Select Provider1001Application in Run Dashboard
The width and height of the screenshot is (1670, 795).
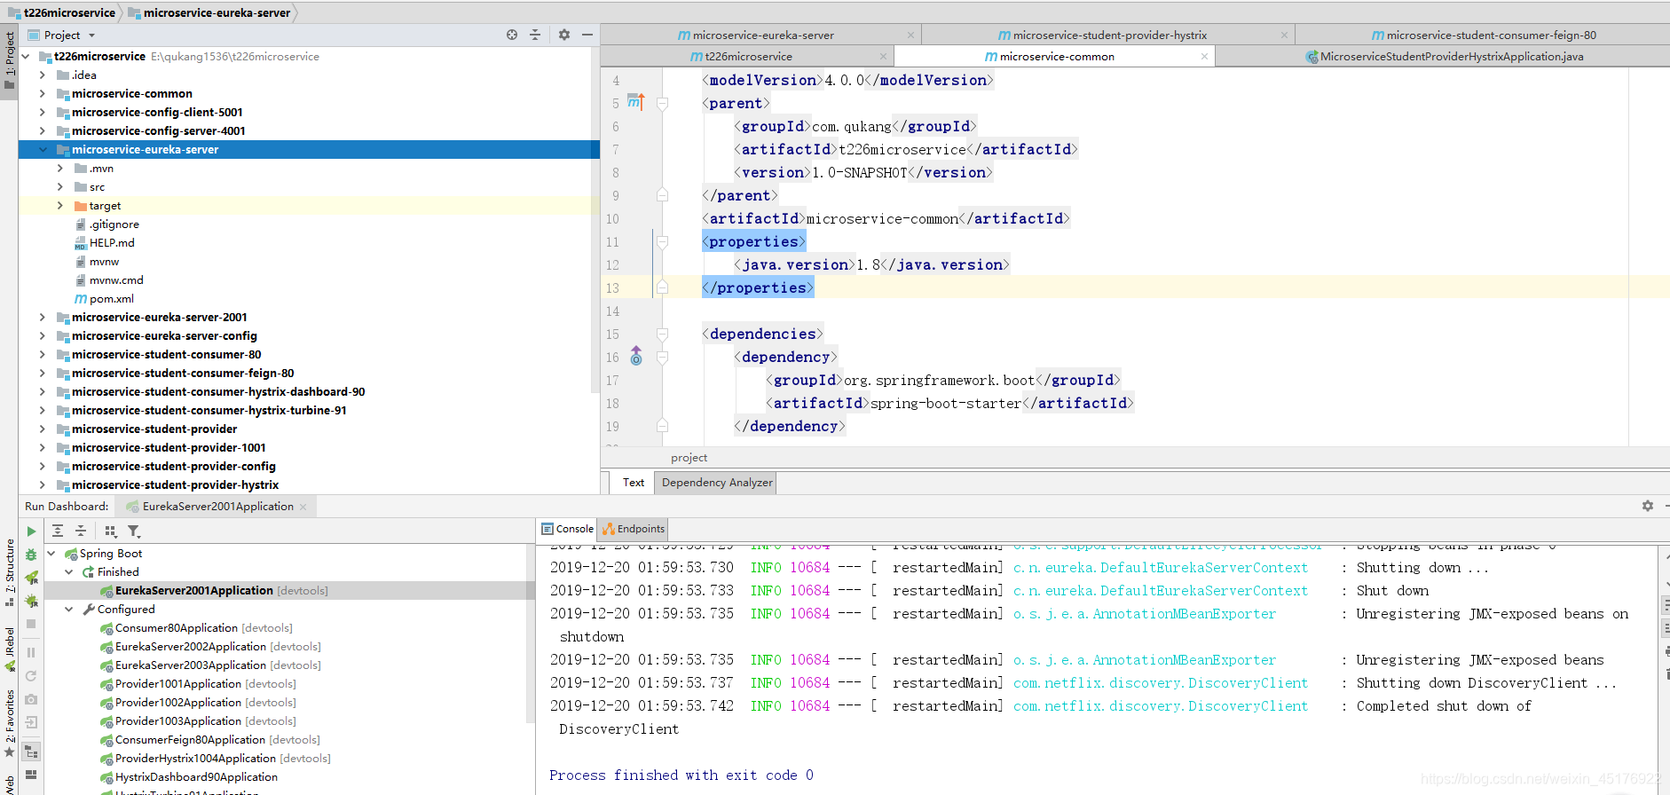tap(178, 684)
